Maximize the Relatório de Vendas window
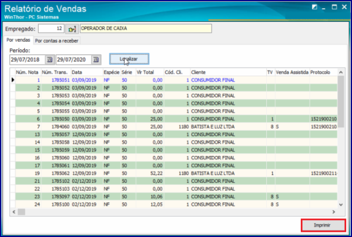Viewport: 352px width, 237px height. [334, 7]
